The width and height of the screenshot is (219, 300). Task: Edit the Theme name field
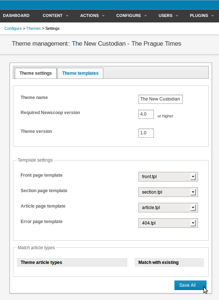click(x=160, y=99)
